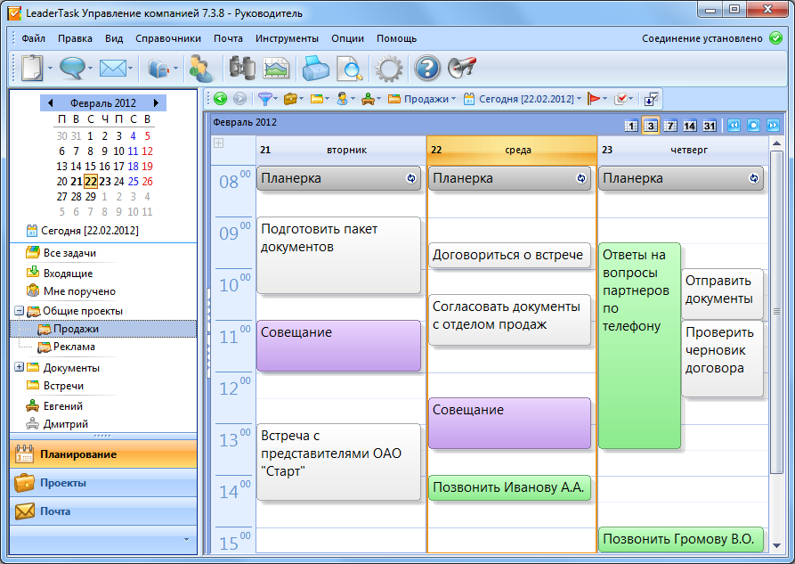
Task: Open print preview magnifier icon
Action: click(x=349, y=69)
